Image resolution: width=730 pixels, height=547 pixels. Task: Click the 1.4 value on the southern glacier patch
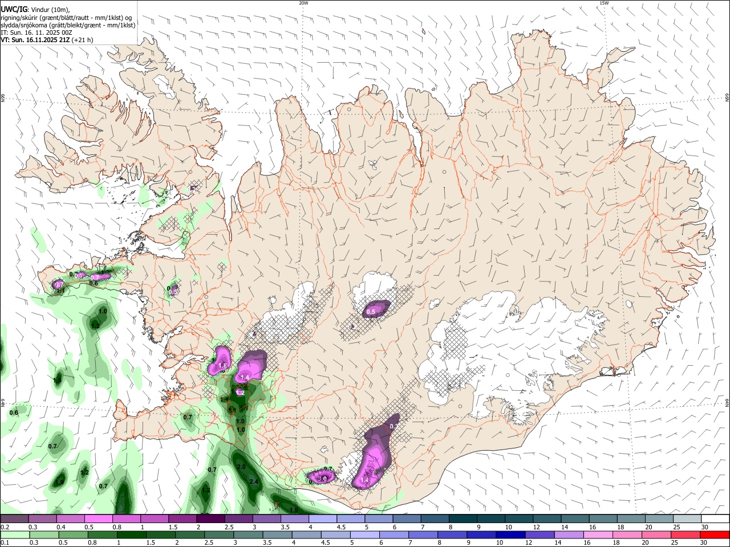coord(364,480)
